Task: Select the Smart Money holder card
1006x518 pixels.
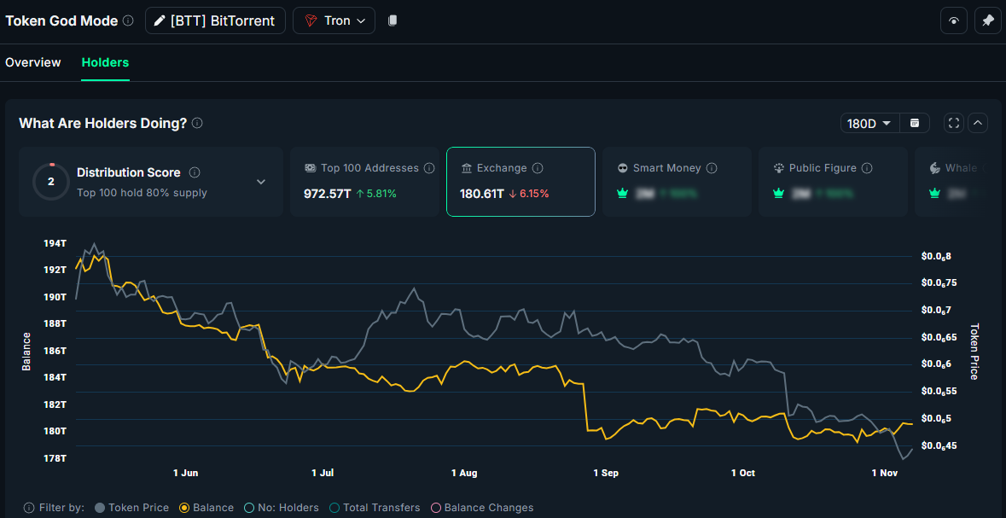Action: [x=677, y=181]
